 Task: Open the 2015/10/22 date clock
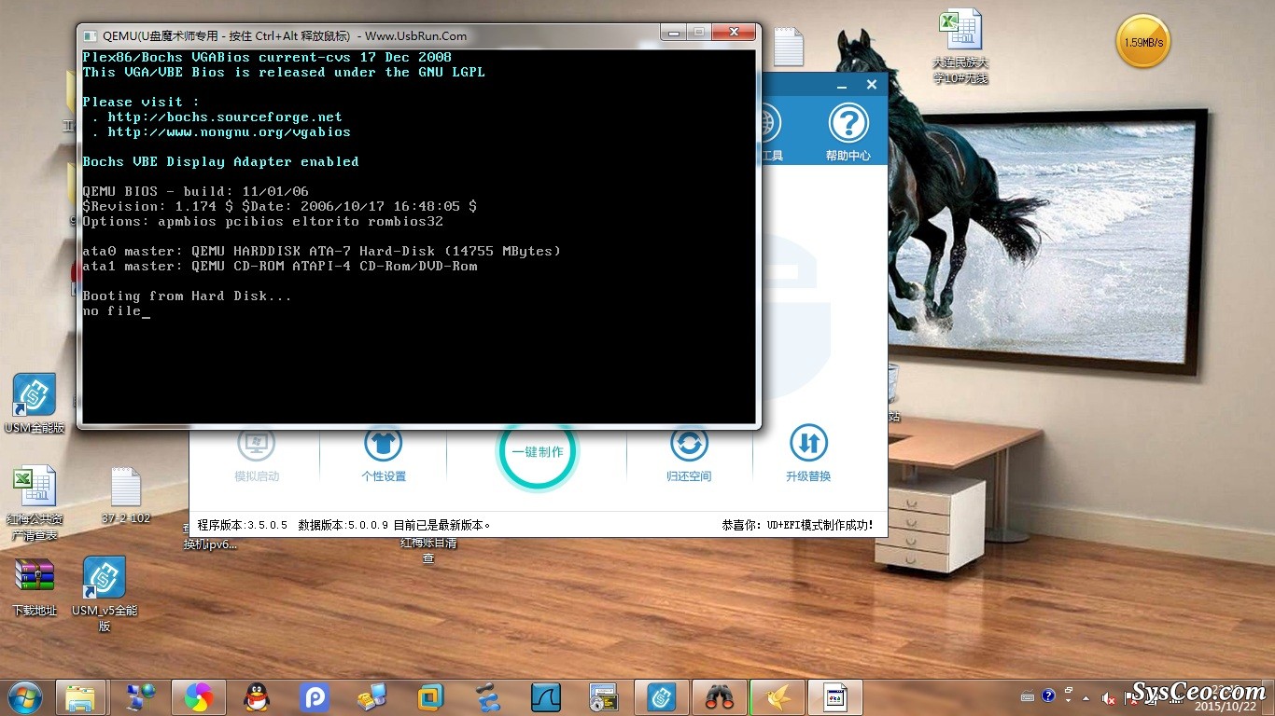pos(1227,707)
